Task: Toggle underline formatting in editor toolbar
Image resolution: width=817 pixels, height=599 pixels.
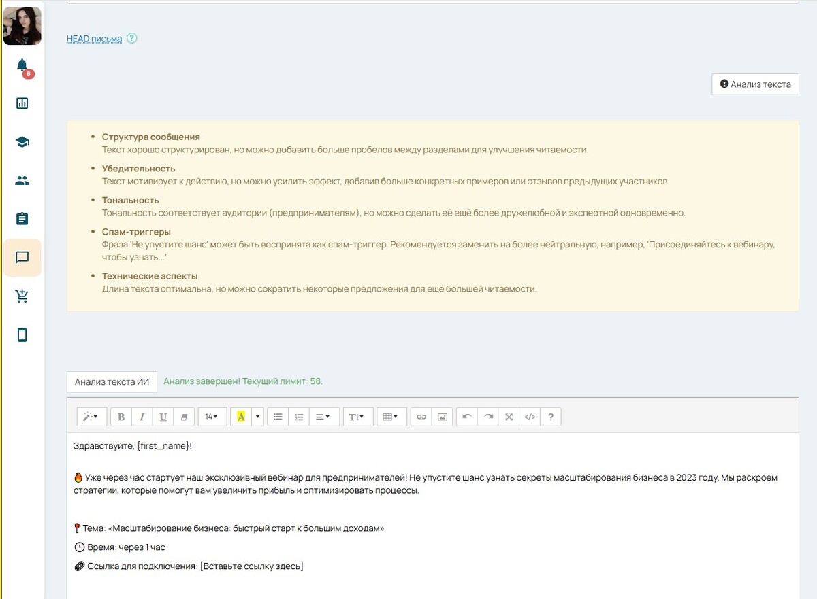Action: [x=163, y=417]
